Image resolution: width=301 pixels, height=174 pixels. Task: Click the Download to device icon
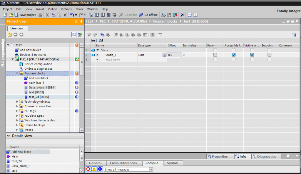[x=97, y=15]
